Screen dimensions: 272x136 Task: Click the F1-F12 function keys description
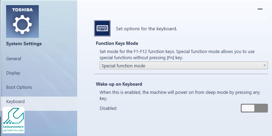(x=177, y=54)
